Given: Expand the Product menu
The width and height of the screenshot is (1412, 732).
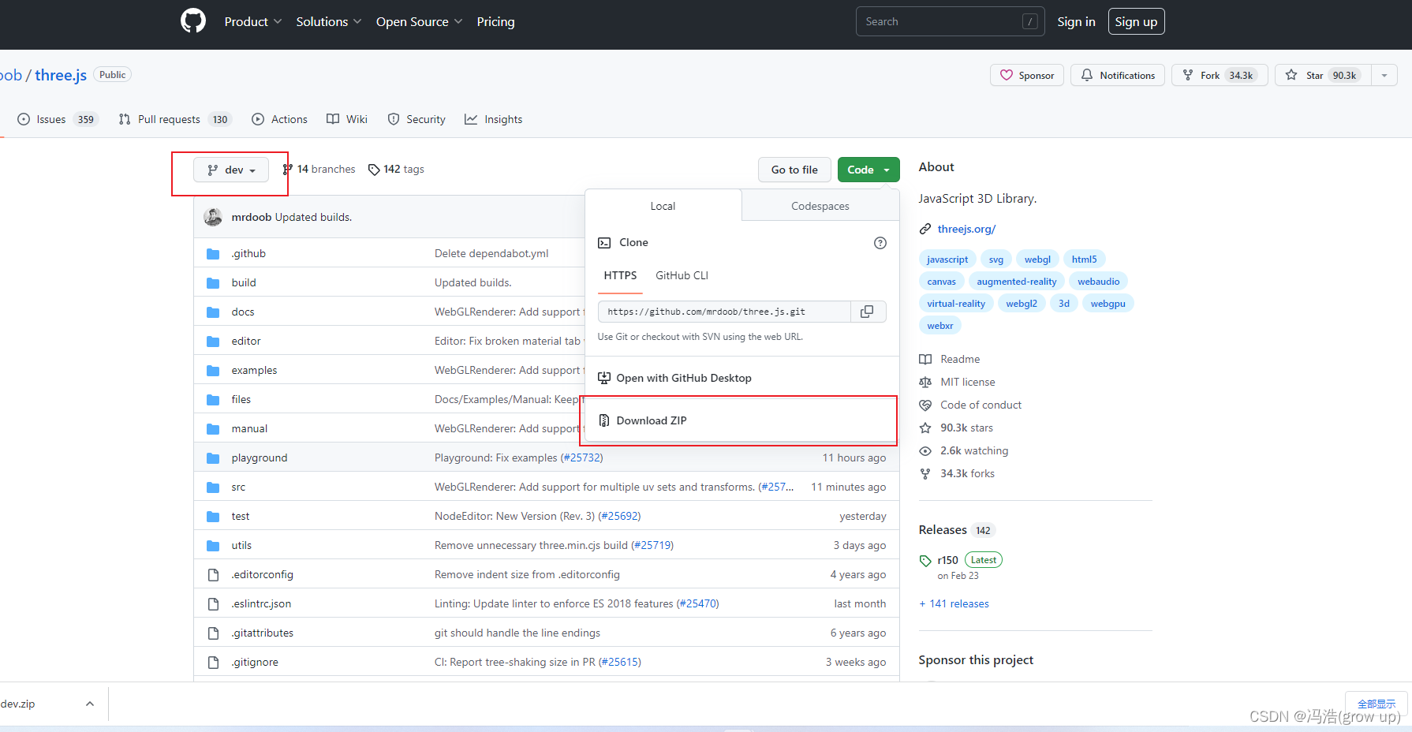Looking at the screenshot, I should tap(253, 22).
